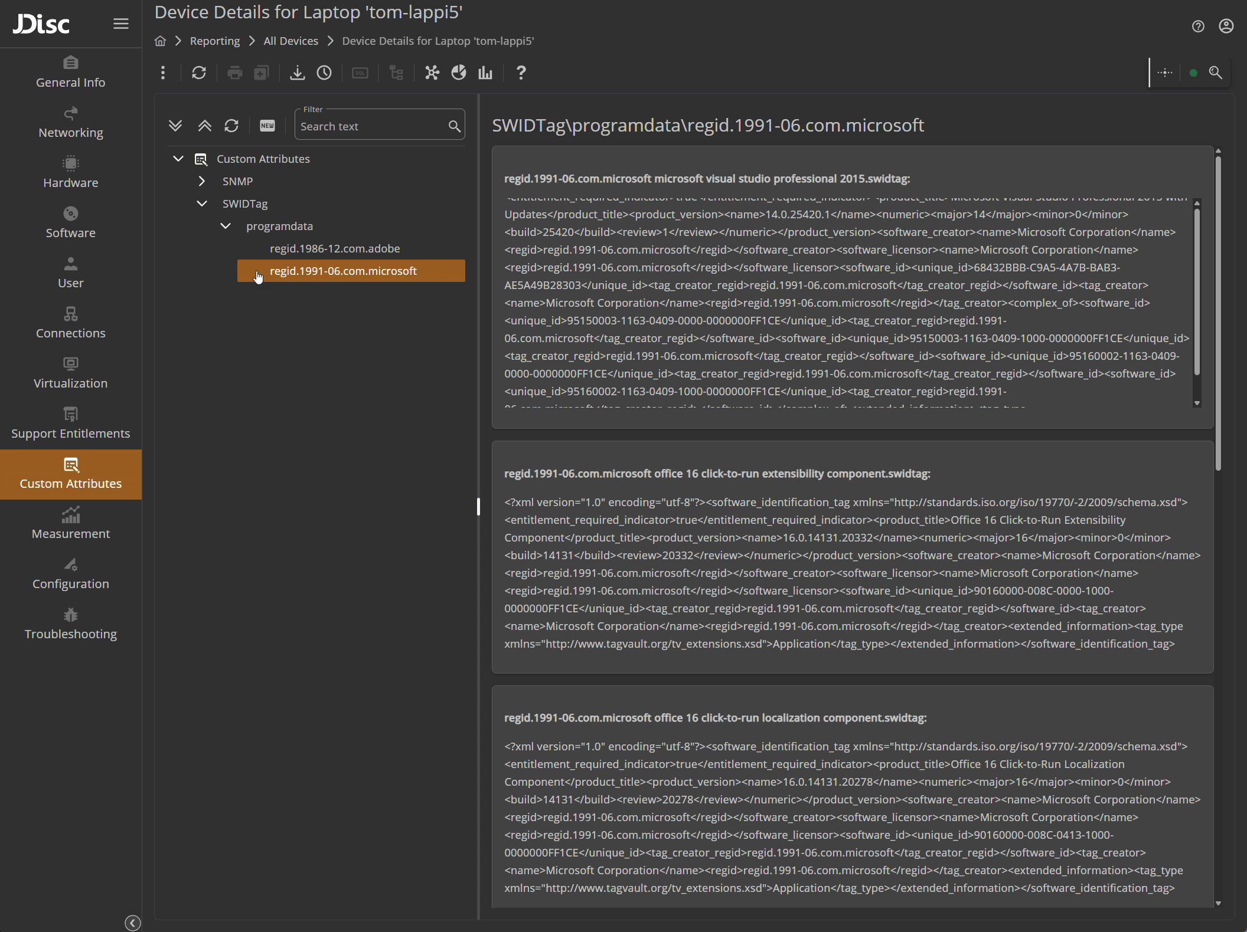The width and height of the screenshot is (1247, 932).
Task: Click the bar chart toolbar icon
Action: 485,73
